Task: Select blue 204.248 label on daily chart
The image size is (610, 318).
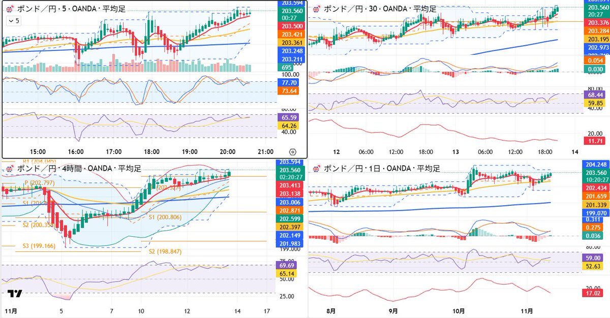Action: click(x=597, y=164)
